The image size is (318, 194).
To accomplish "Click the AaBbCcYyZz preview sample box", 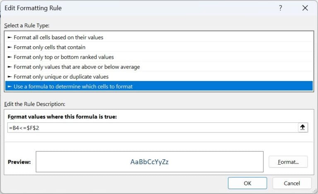I will click(149, 162).
